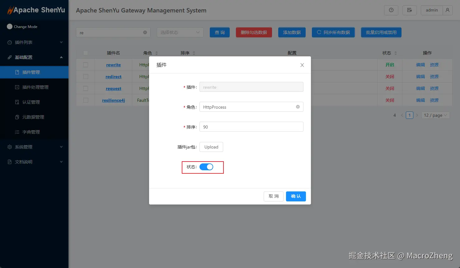Click the 同步所有数据 sync button

[x=333, y=32]
